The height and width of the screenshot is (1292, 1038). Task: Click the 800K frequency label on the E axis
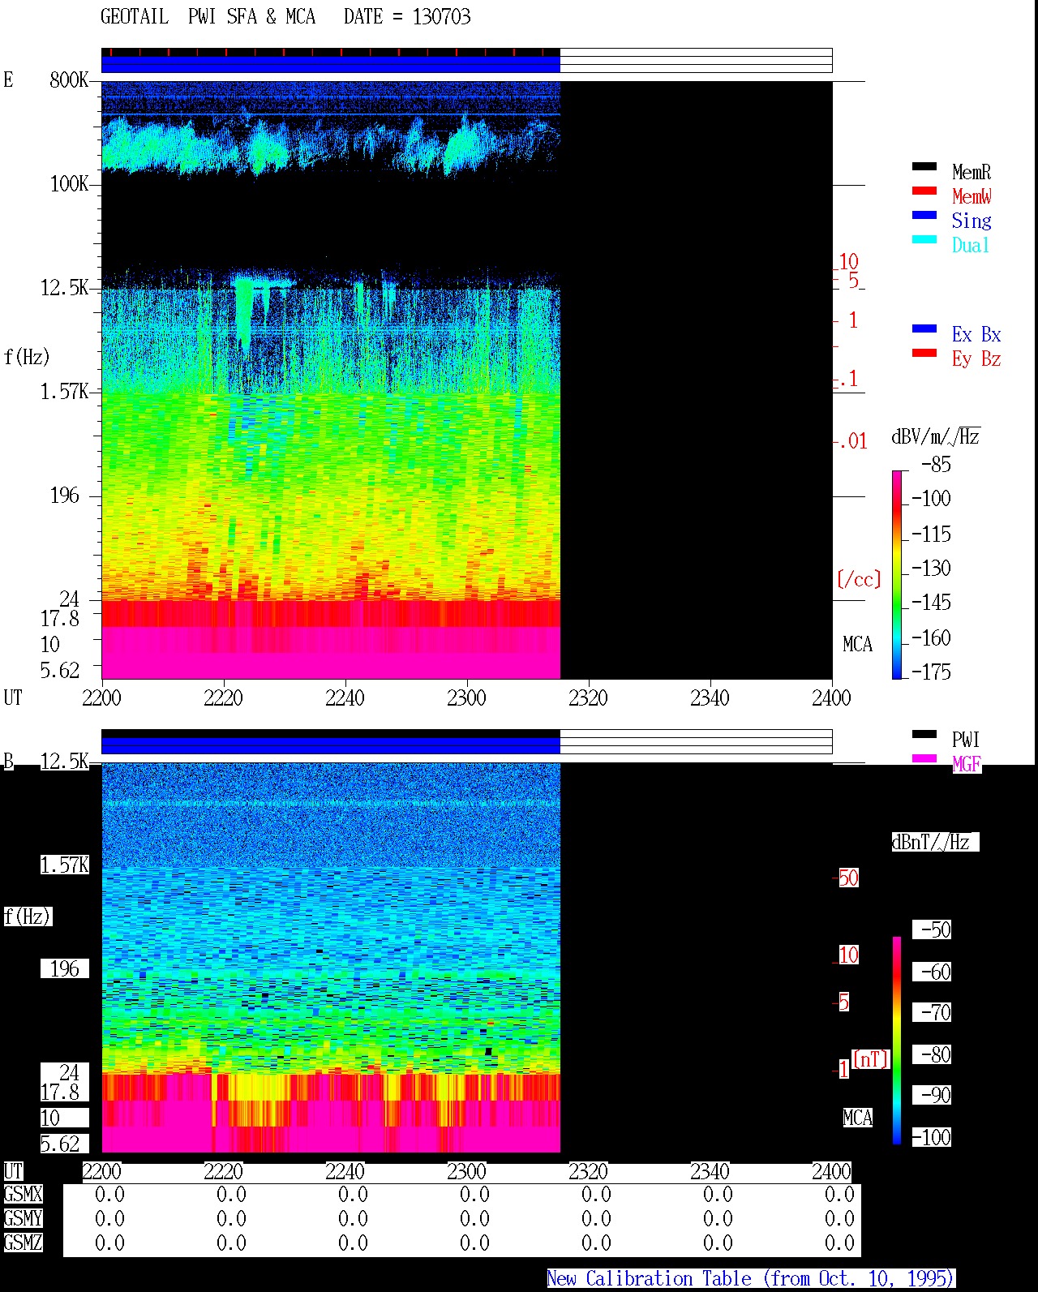point(69,79)
